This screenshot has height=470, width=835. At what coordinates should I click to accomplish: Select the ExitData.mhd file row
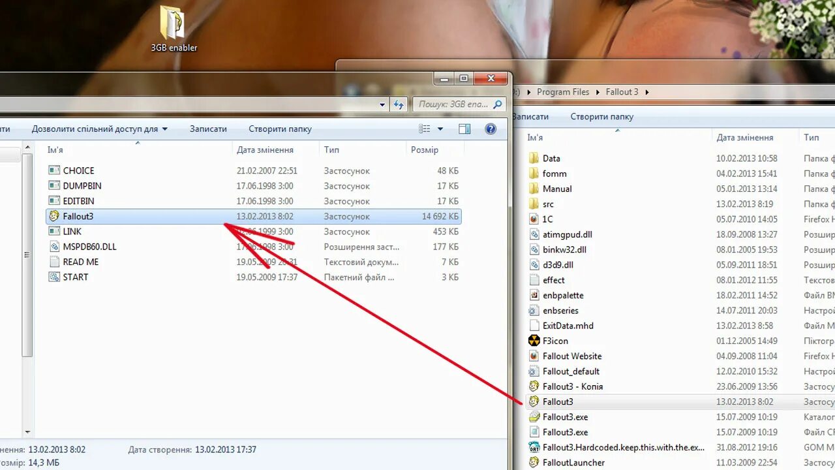680,326
